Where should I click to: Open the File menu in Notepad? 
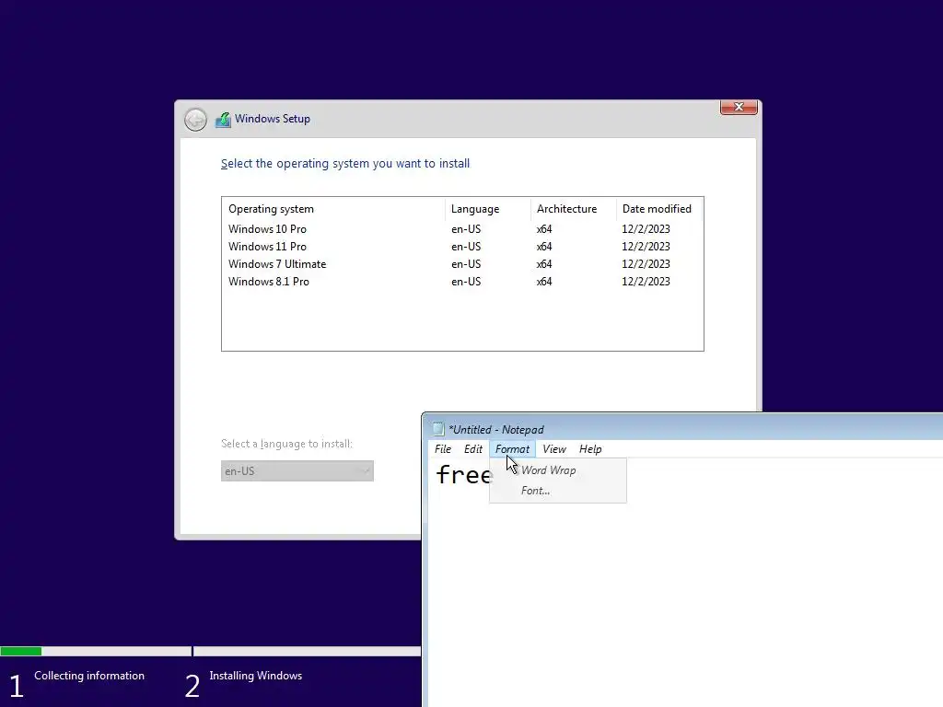(x=443, y=449)
